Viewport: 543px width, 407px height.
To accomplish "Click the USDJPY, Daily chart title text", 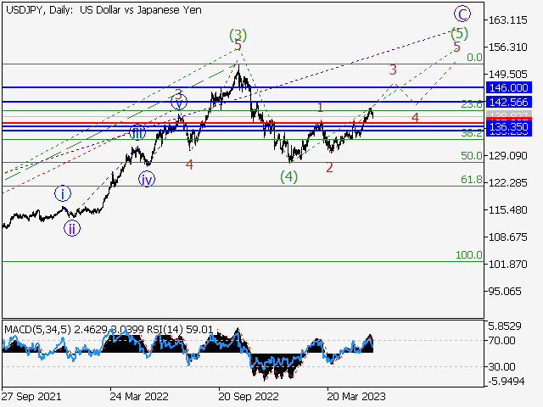I will tap(104, 10).
